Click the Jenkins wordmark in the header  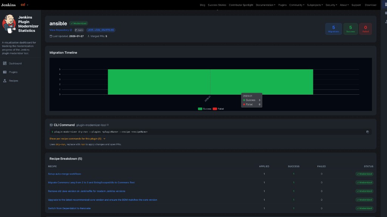coord(8,5)
